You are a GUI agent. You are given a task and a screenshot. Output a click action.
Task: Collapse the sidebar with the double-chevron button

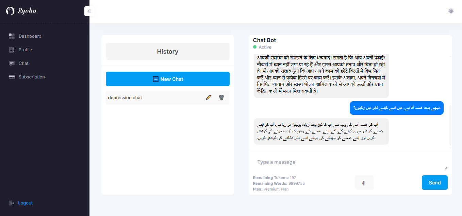[x=89, y=11]
